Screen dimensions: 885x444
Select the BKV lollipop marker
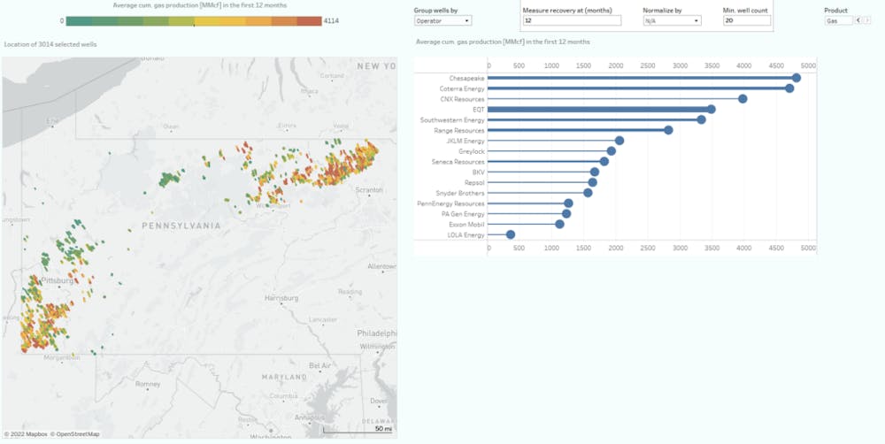pyautogui.click(x=595, y=172)
